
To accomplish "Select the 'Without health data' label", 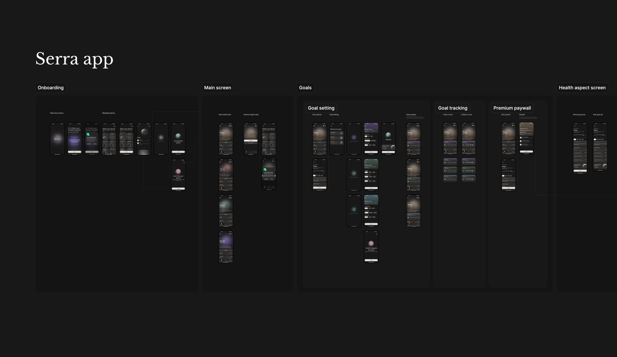I will (x=251, y=115).
